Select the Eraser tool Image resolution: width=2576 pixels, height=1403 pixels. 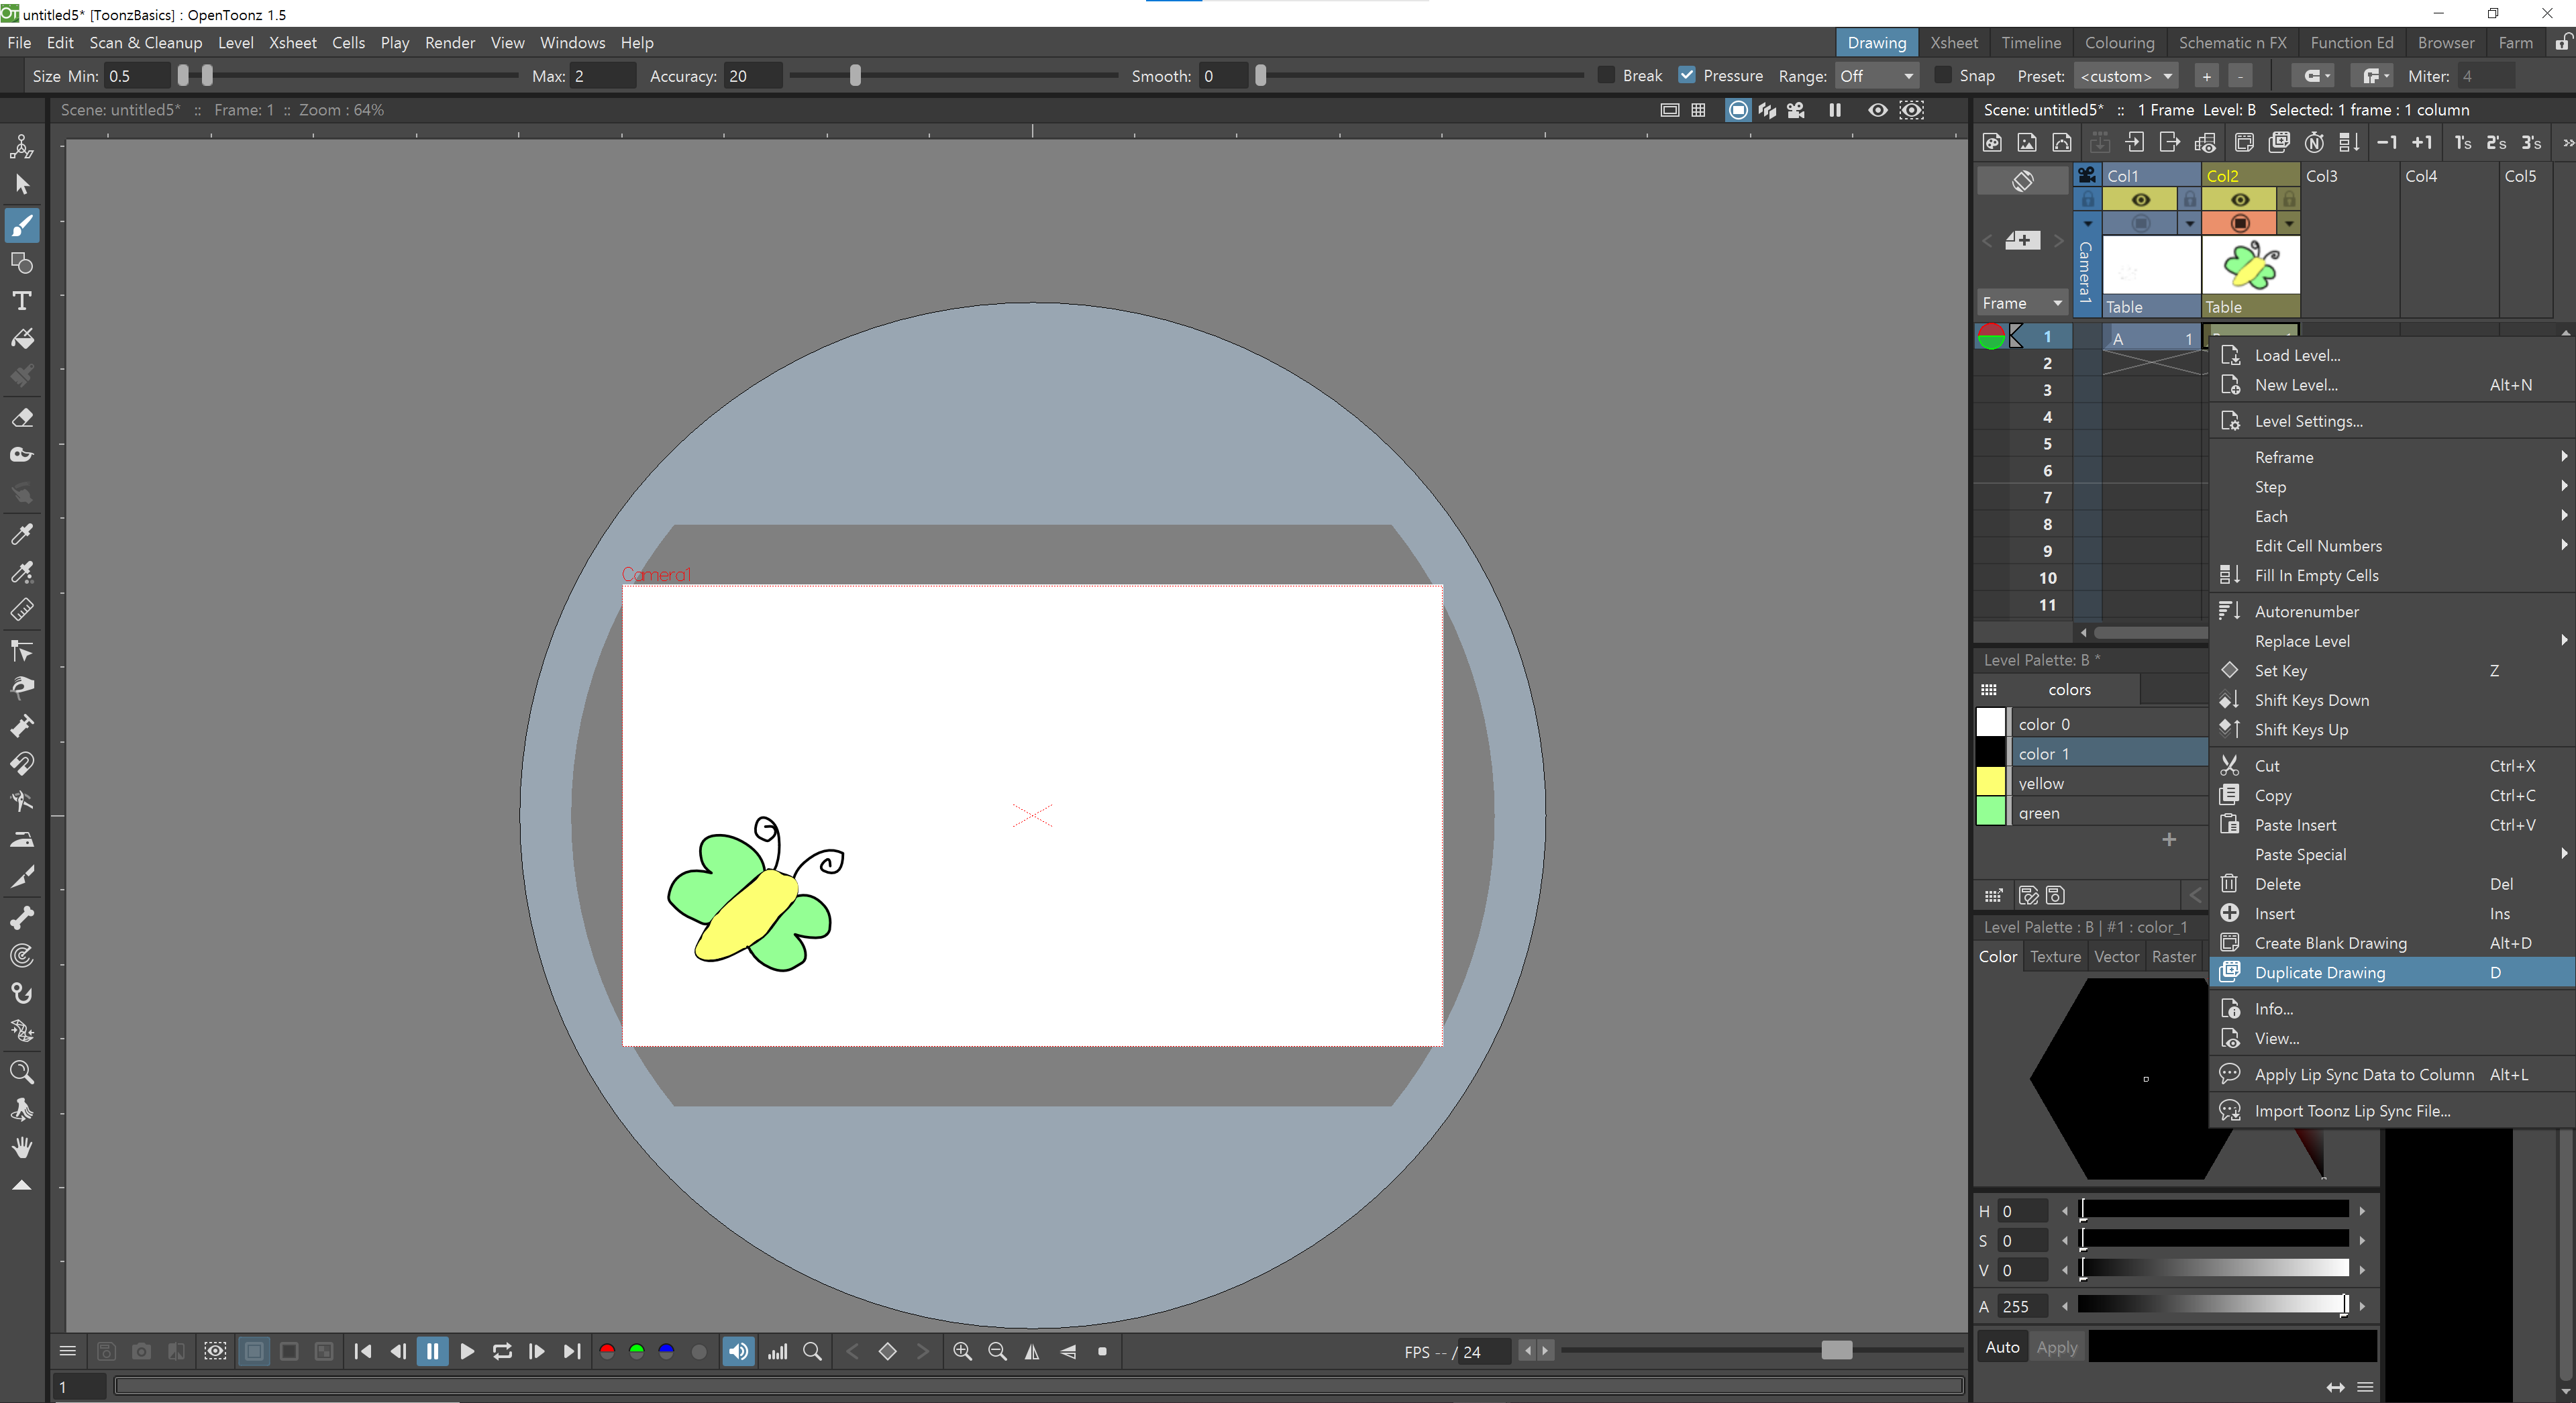tap(22, 417)
